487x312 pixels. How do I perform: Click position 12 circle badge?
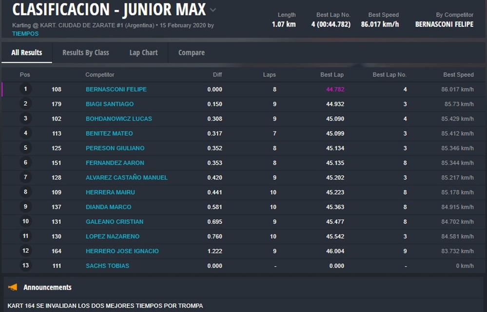pos(25,251)
